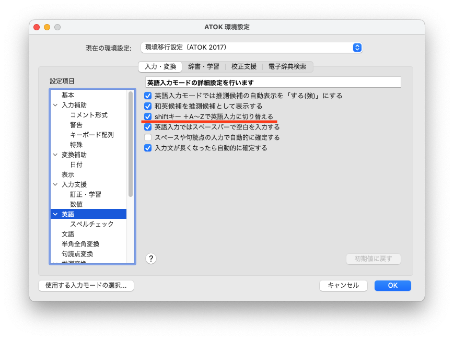
Task: Uncheck 英語入力ではスペースバーで空白を入力する
Action: 148,127
